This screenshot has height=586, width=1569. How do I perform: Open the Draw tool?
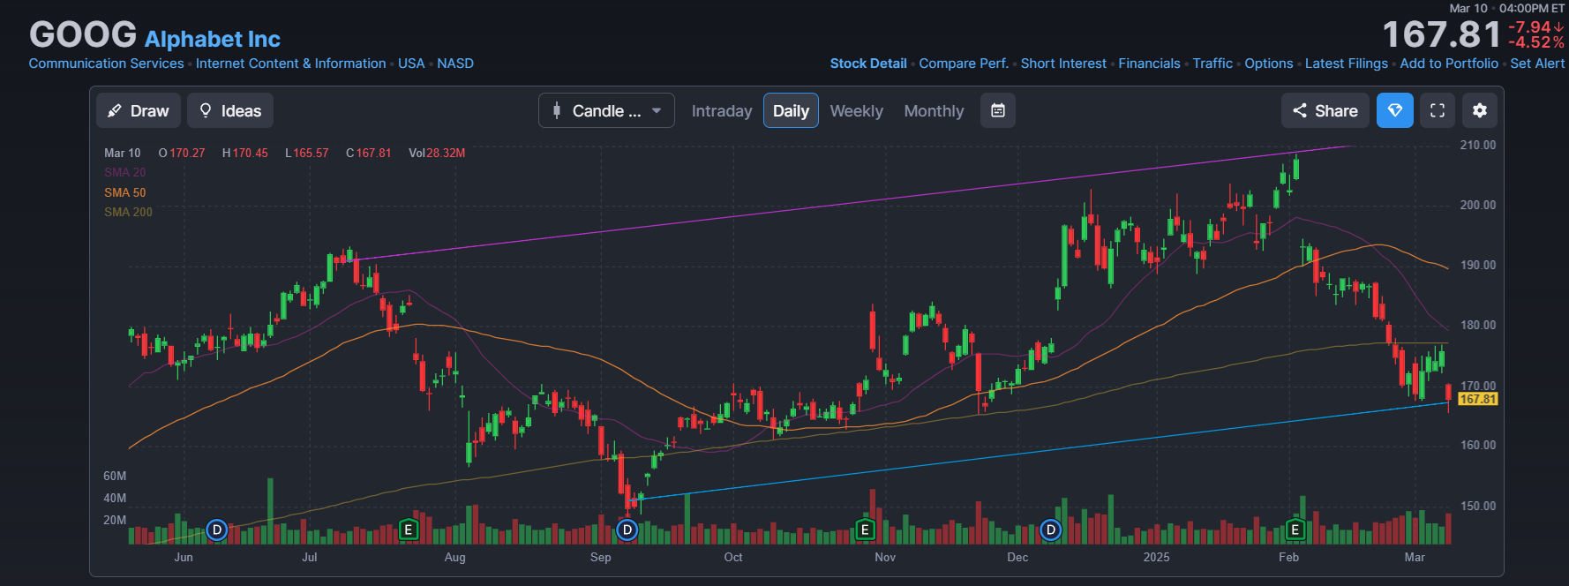pos(139,110)
